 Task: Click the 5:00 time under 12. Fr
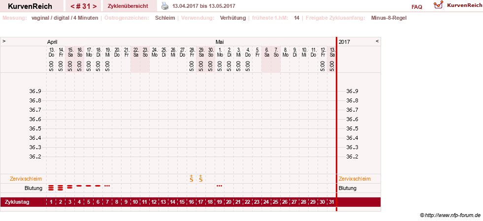(322, 66)
